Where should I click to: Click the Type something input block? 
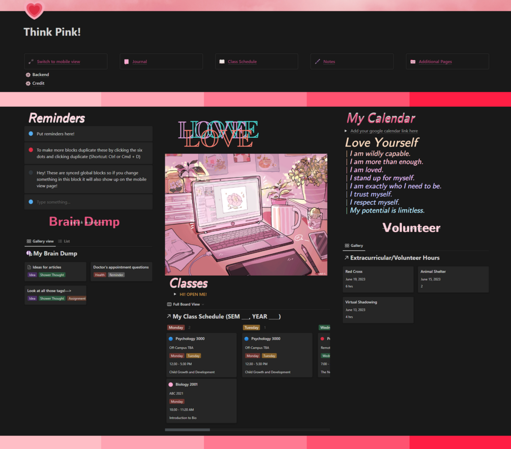coord(88,202)
